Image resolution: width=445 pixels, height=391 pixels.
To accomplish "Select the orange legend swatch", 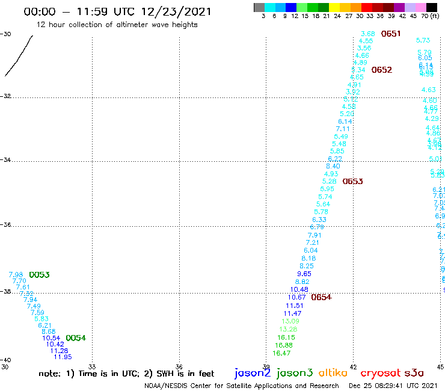I will click(x=356, y=7).
